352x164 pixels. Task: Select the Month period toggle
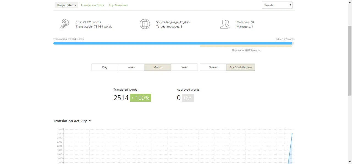click(158, 67)
